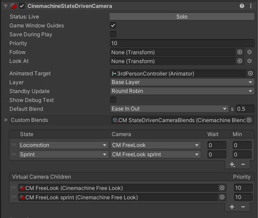Click object picker for Custom Blends asset
The image size is (258, 218).
pyautogui.click(x=250, y=120)
